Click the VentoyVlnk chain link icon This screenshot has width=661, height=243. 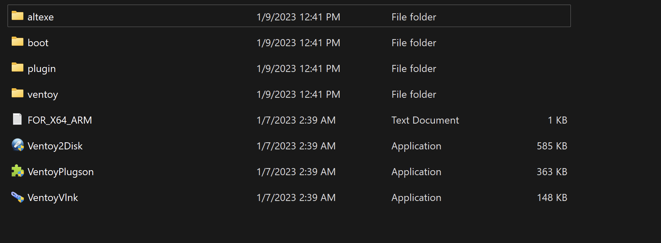click(x=18, y=197)
